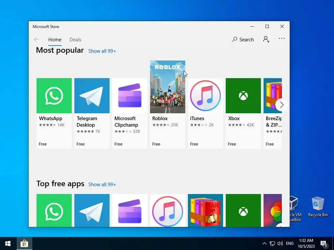
Task: Click the 528 rating under Clipchamp
Action: [x=137, y=132]
